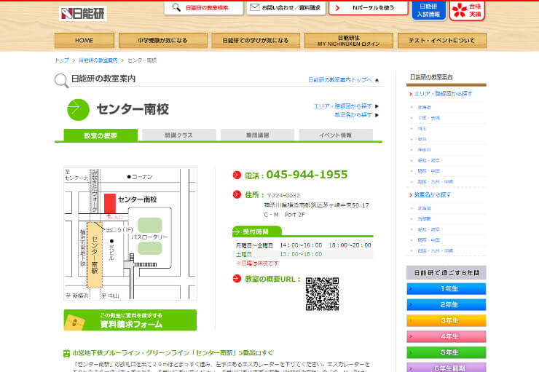Open the テスト・イベントについて menu
Viewport: 539px width, 372px height.
[441, 41]
